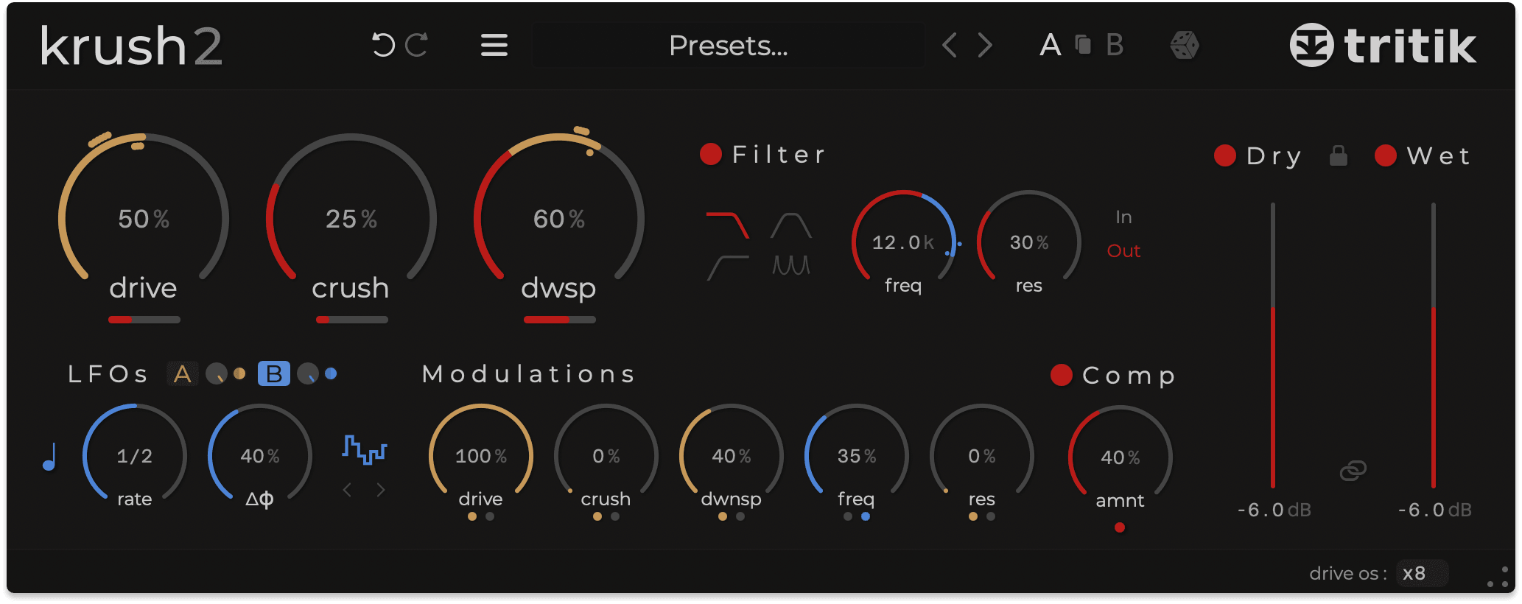Click the redo arrow icon

(x=416, y=46)
